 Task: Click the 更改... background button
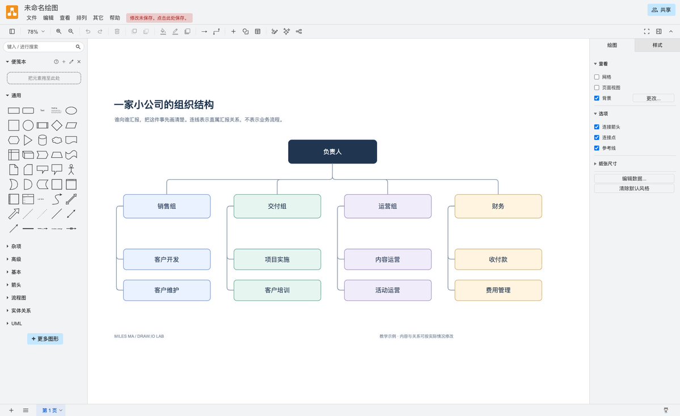click(653, 99)
